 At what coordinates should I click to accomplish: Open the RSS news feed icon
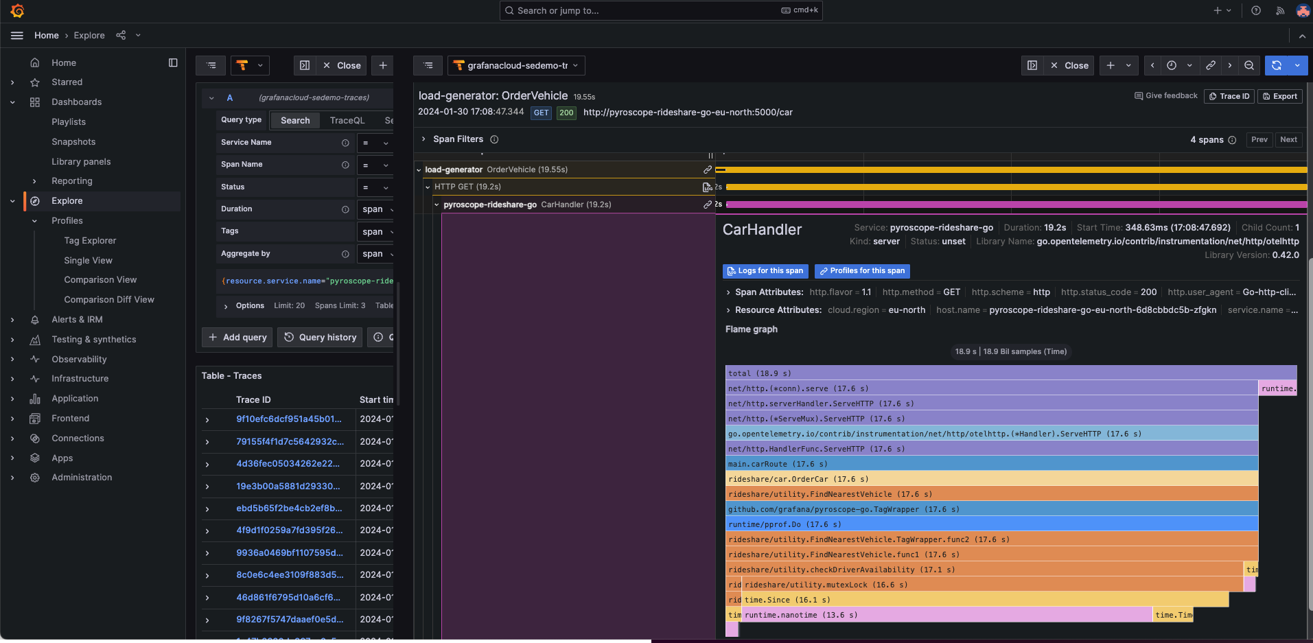(x=1279, y=10)
